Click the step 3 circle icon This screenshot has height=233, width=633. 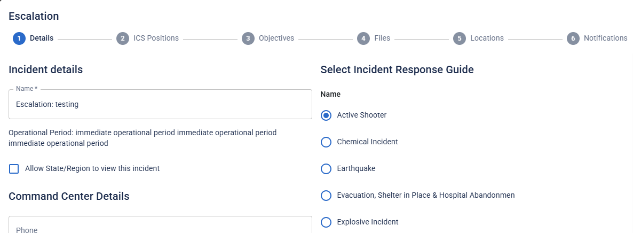248,38
